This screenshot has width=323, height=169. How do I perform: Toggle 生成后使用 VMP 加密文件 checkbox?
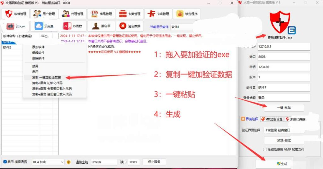tap(265, 150)
